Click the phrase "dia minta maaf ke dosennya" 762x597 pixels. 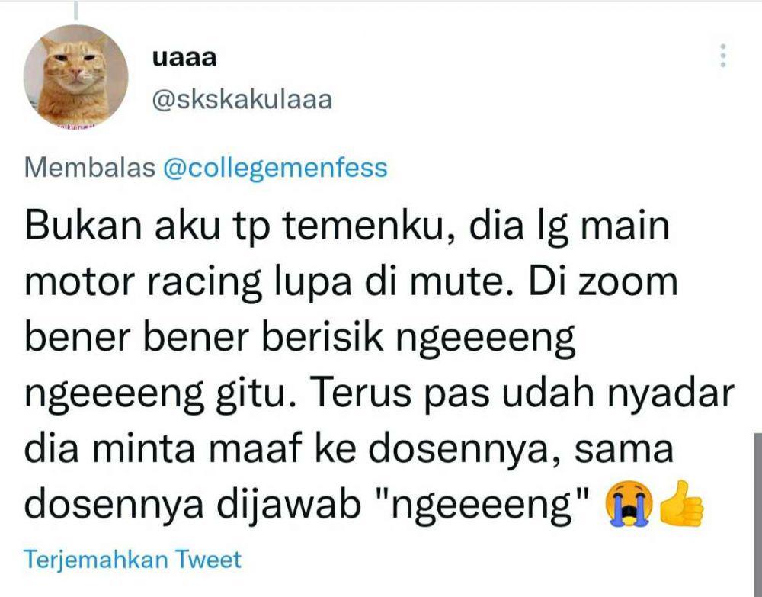295,449
